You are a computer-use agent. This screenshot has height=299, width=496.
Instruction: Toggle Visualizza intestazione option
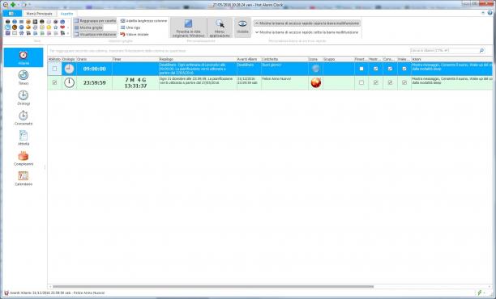coord(95,35)
